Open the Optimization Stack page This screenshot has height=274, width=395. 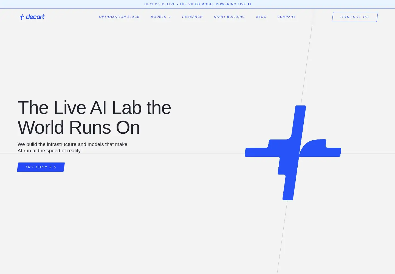119,17
